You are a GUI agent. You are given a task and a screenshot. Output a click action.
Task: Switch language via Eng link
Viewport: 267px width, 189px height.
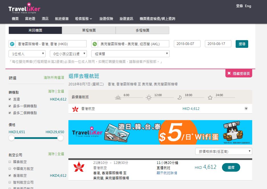point(248,6)
